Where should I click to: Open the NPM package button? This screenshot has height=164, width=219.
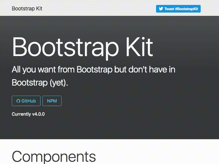[x=52, y=101]
